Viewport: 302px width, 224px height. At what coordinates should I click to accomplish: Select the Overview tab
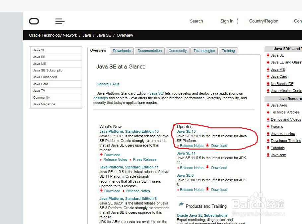(98, 51)
